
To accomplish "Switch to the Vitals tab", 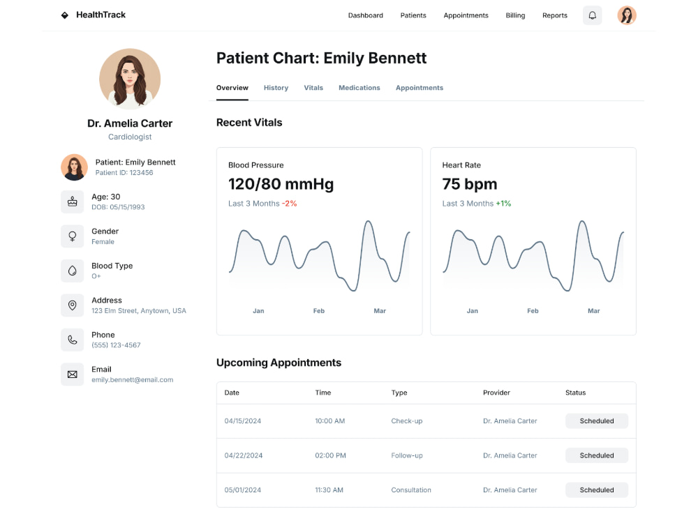I will tap(313, 88).
